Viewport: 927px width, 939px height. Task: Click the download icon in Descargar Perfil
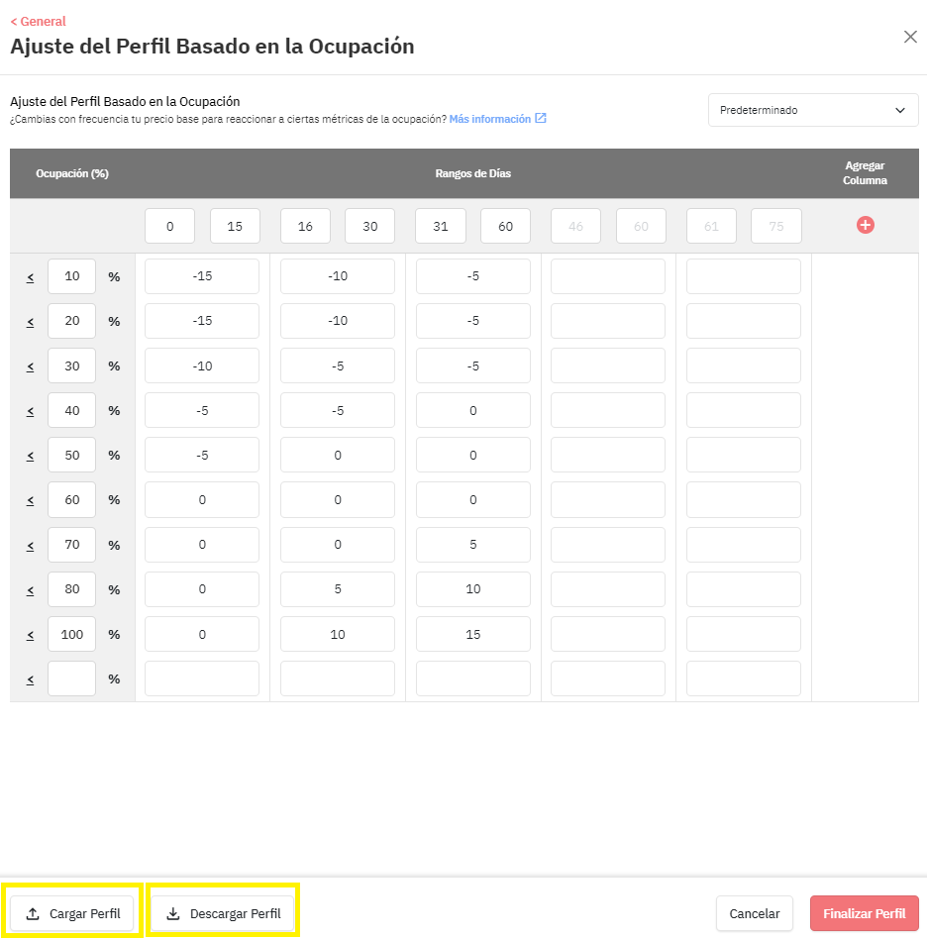click(173, 914)
